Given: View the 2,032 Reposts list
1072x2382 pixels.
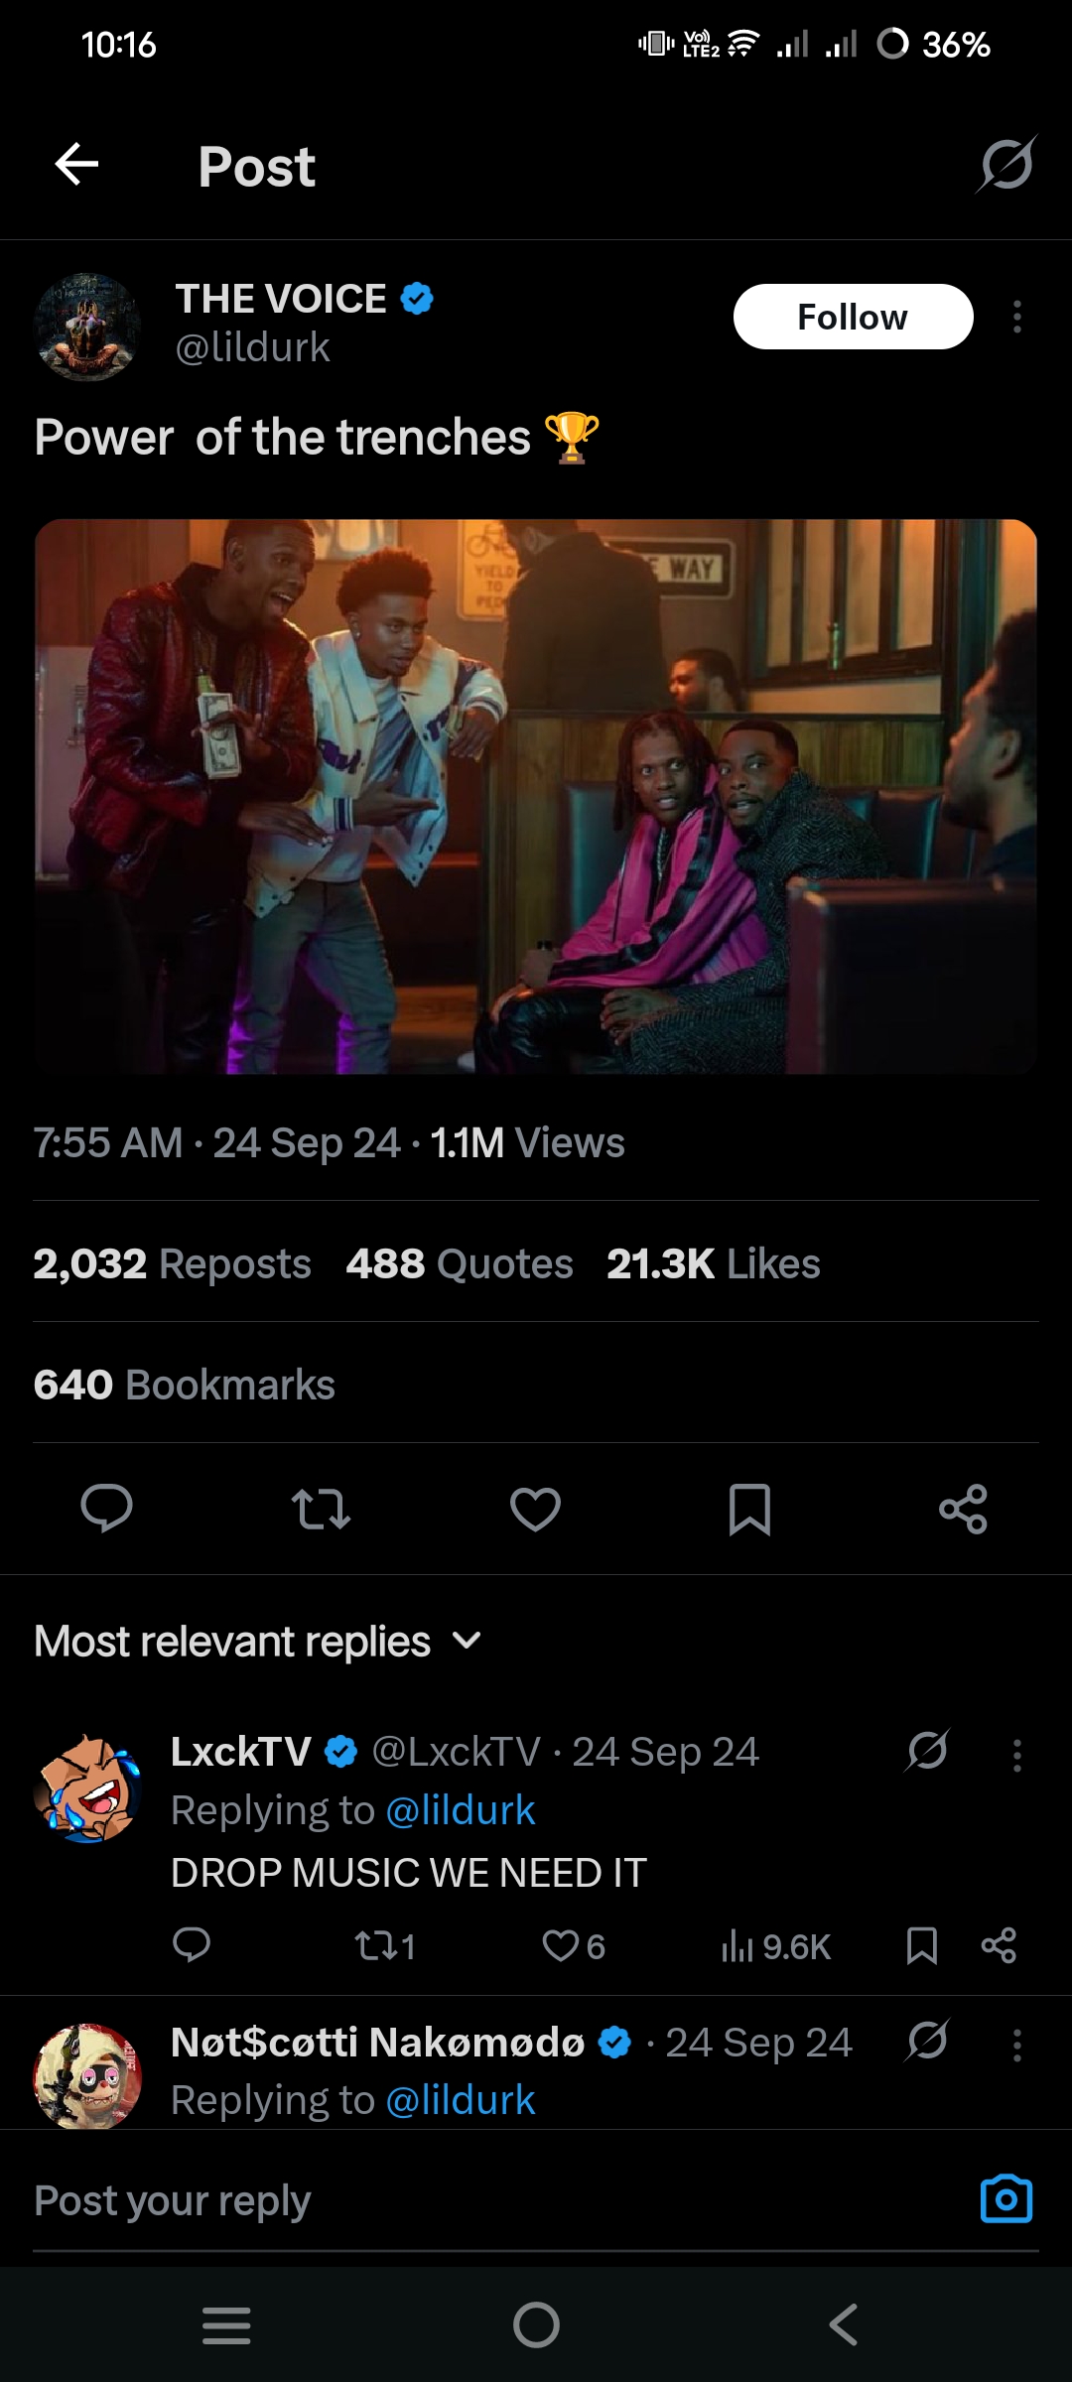Looking at the screenshot, I should pyautogui.click(x=172, y=1263).
